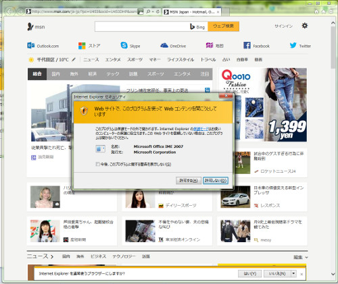Image resolution: width=338 pixels, height=284 pixels.
Task: Click the Bing logo in search box
Action: click(x=197, y=27)
